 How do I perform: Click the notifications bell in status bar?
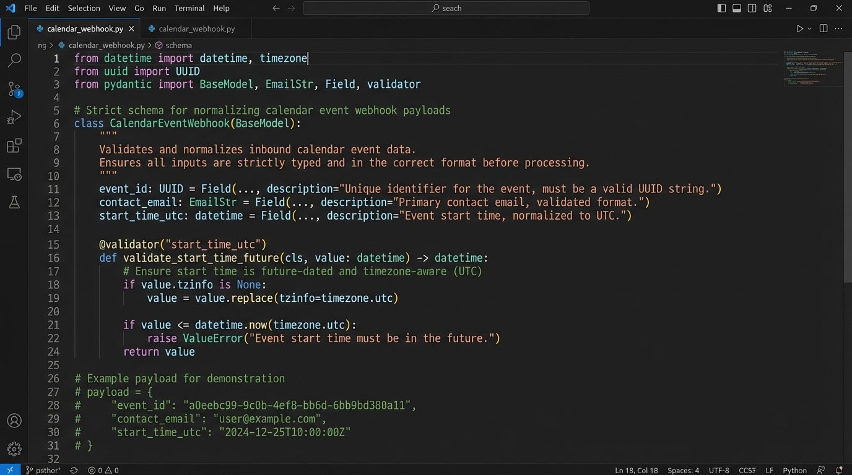click(x=840, y=470)
